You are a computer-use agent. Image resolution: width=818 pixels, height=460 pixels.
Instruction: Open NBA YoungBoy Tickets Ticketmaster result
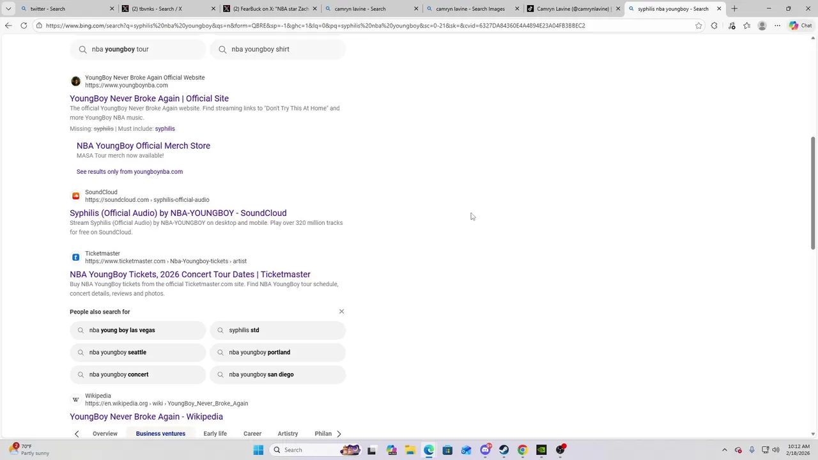[x=190, y=275]
